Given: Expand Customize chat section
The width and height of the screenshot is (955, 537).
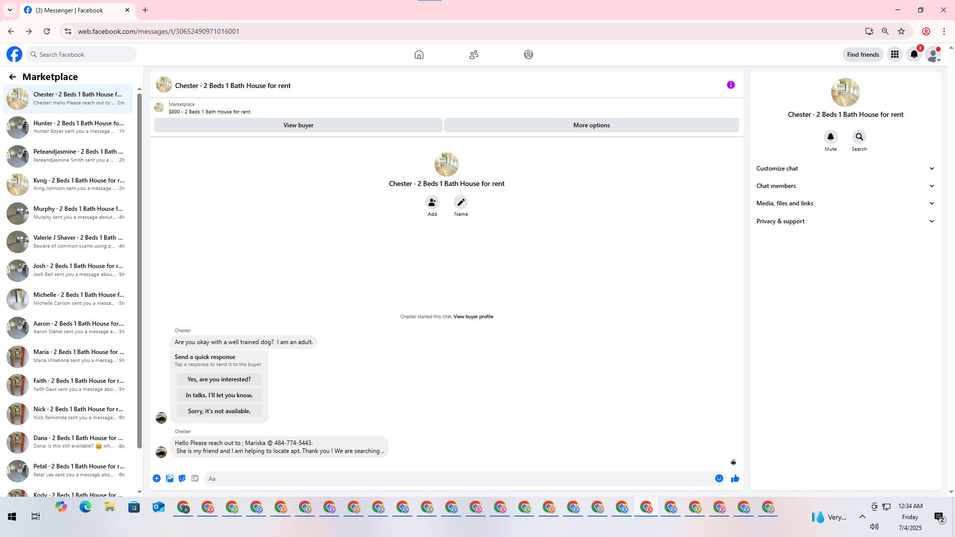Looking at the screenshot, I should [845, 169].
